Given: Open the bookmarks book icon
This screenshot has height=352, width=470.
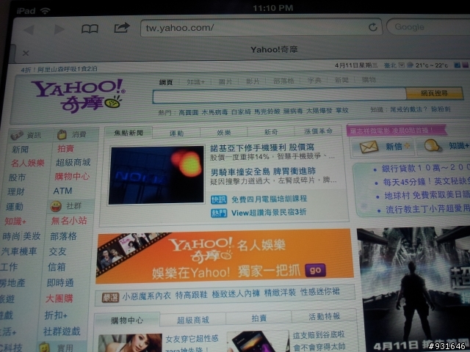Looking at the screenshot, I should pyautogui.click(x=90, y=29).
